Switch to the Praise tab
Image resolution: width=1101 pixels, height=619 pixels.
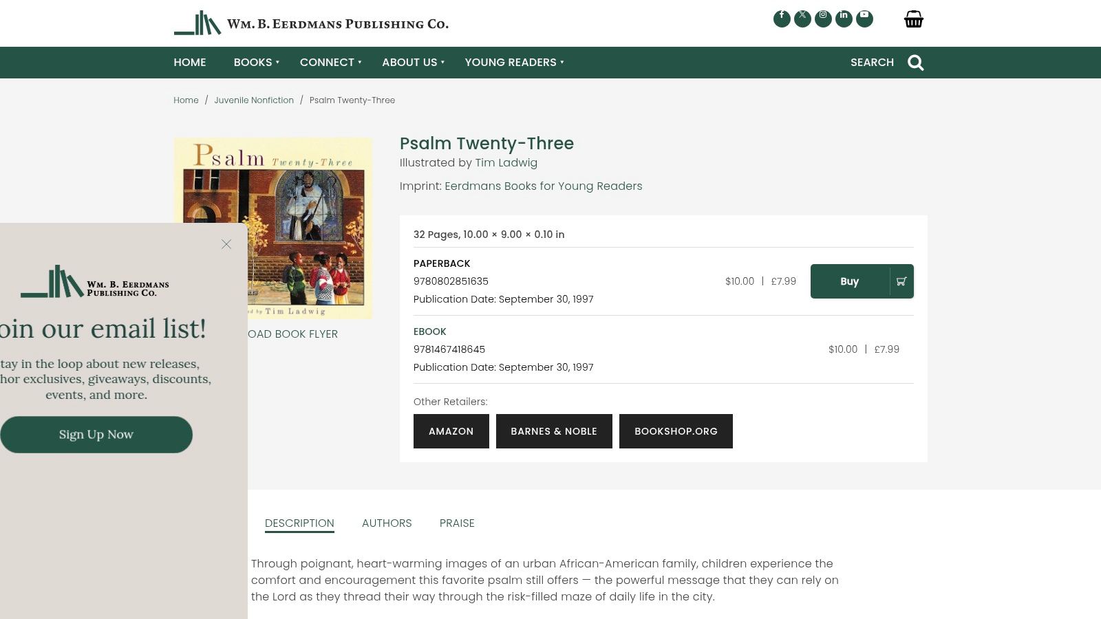click(457, 523)
